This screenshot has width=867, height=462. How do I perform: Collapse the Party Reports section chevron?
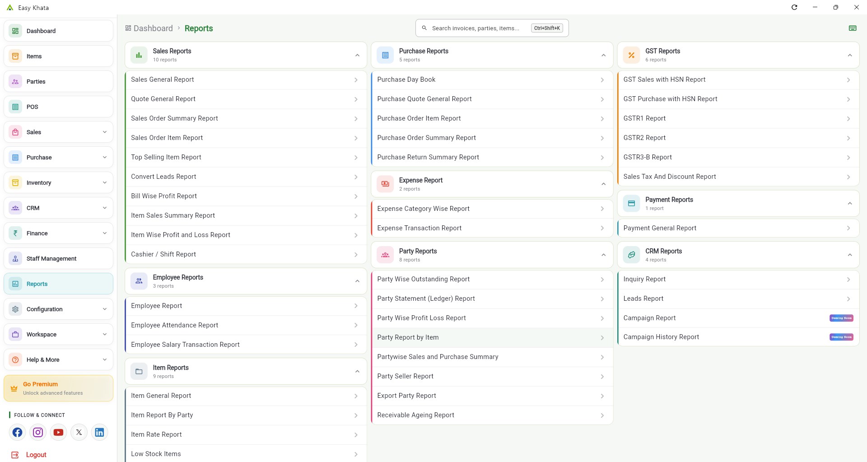(x=603, y=255)
